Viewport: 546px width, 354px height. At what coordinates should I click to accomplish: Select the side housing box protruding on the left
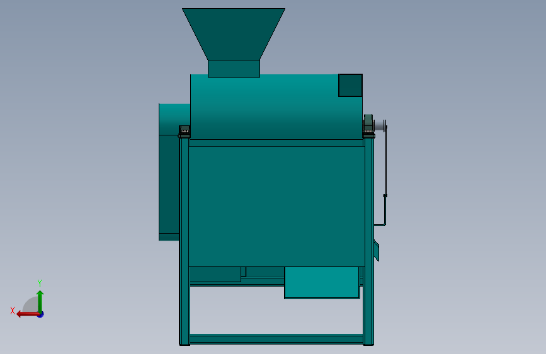169,172
